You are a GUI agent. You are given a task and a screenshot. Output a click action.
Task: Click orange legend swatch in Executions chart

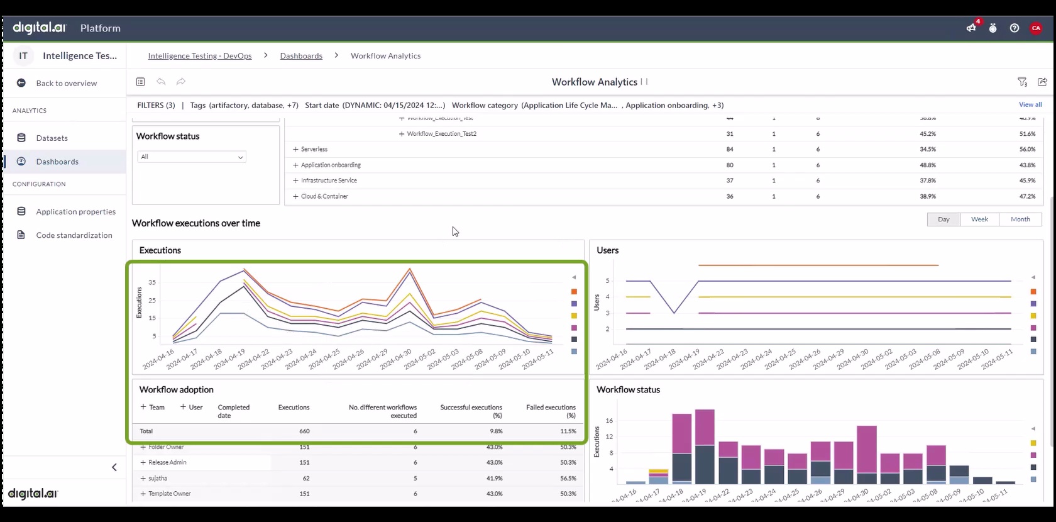tap(574, 292)
